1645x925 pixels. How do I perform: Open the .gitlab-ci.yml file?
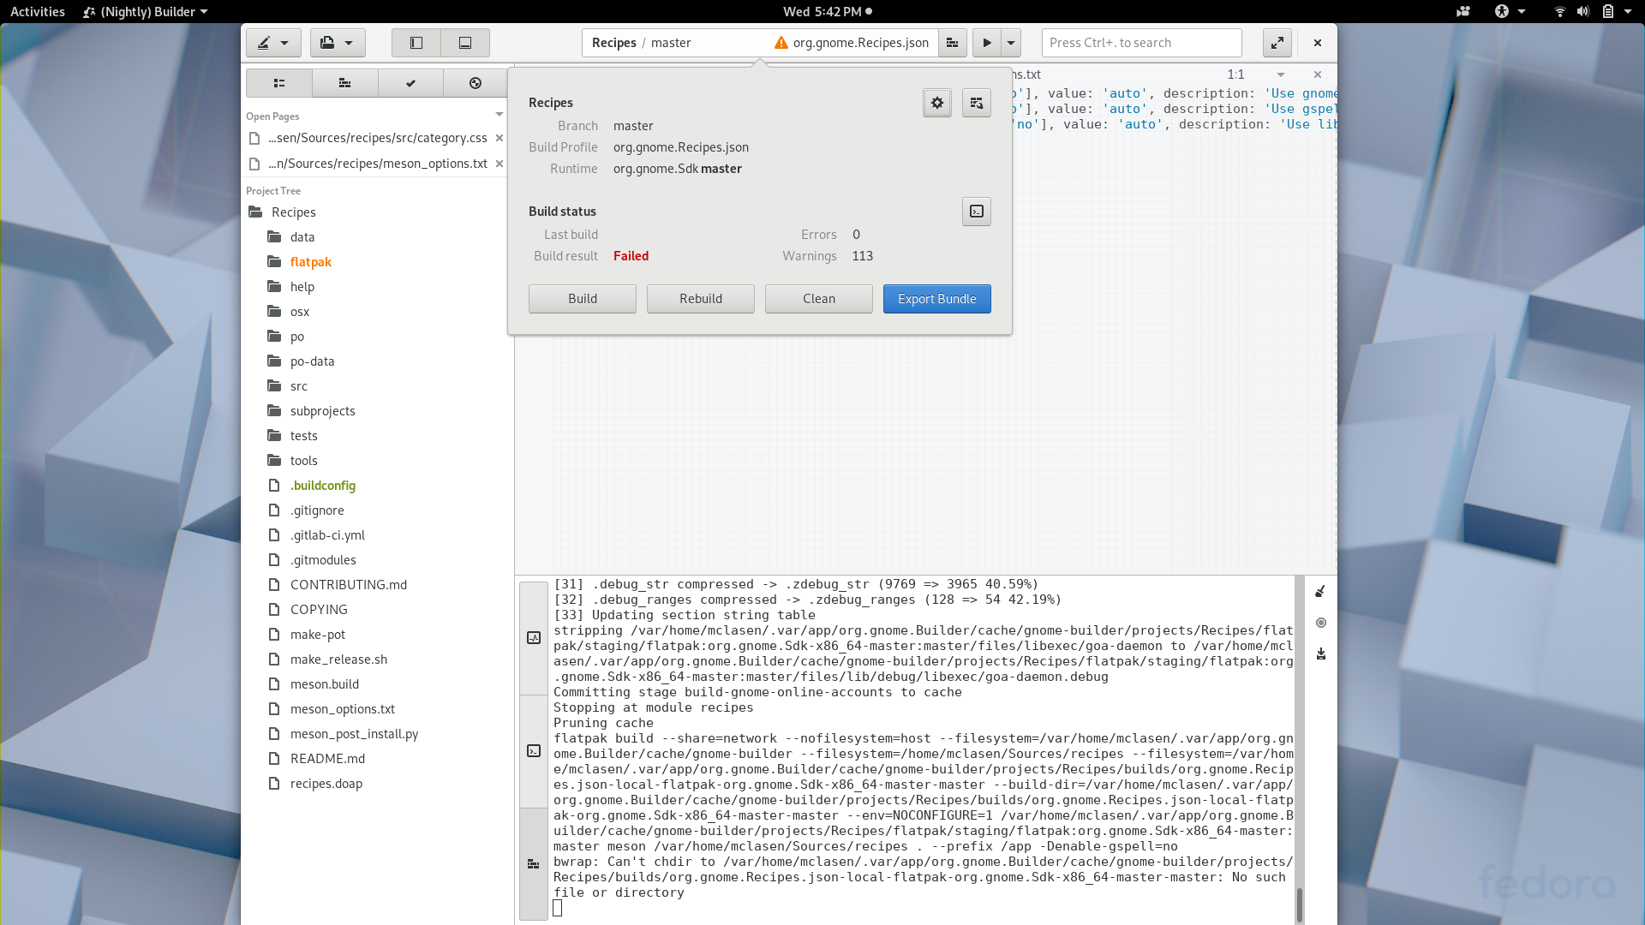click(327, 535)
